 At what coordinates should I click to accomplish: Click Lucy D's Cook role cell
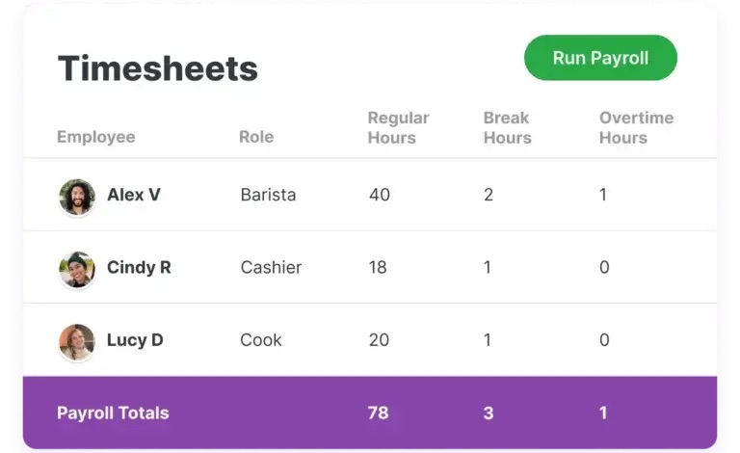tap(261, 339)
